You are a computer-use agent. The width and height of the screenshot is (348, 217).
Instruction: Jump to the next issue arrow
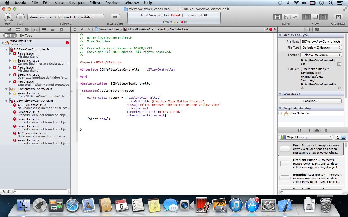click(x=275, y=29)
